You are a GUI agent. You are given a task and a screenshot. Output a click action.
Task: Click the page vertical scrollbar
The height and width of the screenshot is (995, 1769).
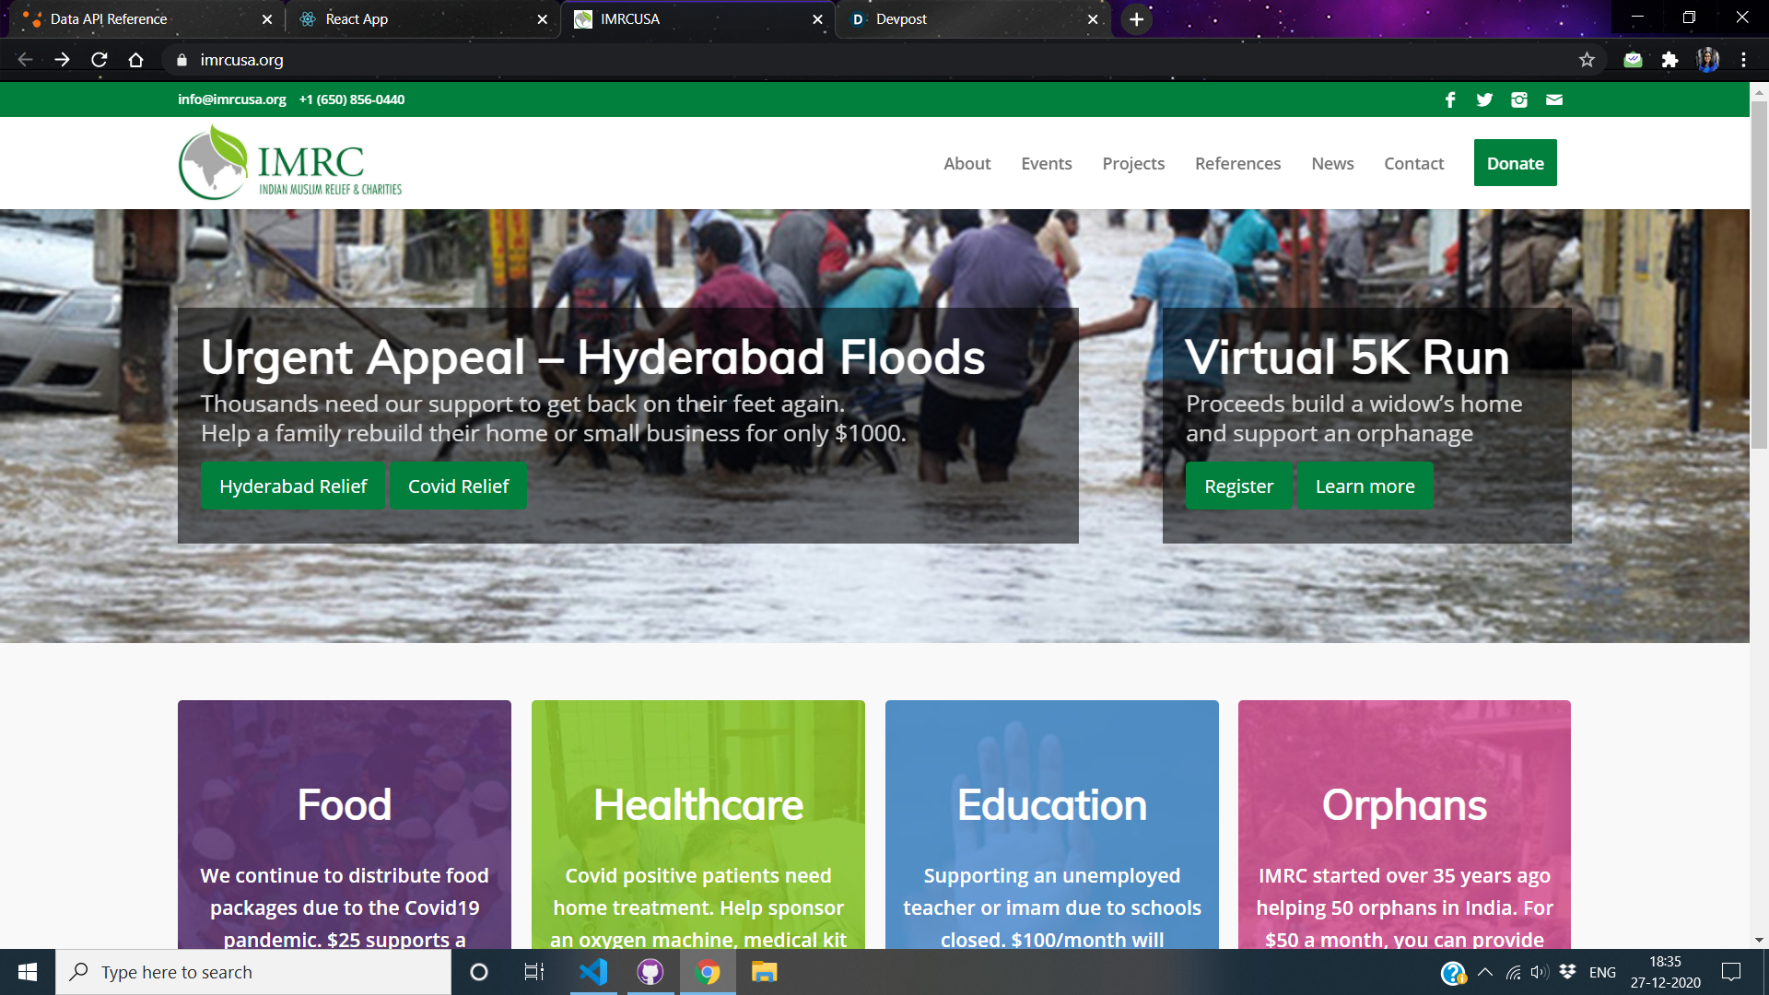pyautogui.click(x=1759, y=276)
